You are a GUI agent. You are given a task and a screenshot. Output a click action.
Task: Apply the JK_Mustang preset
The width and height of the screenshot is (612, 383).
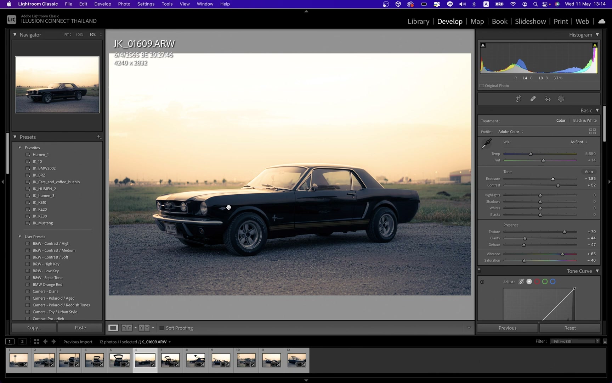pos(42,223)
